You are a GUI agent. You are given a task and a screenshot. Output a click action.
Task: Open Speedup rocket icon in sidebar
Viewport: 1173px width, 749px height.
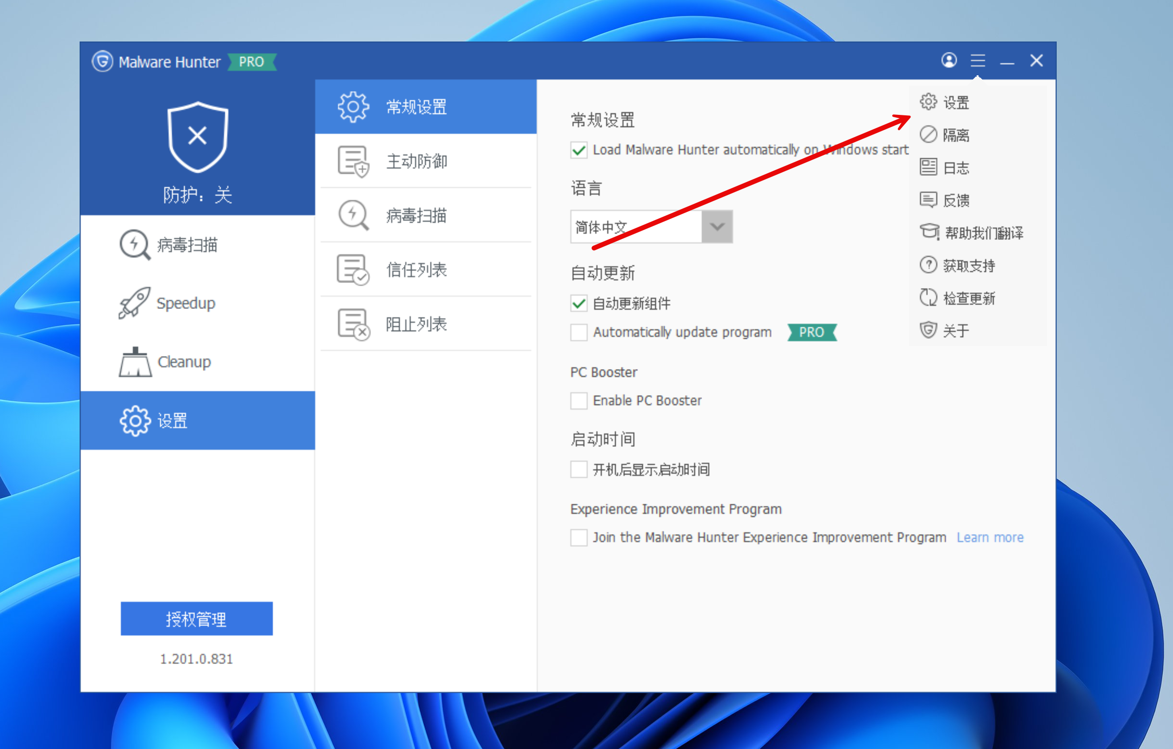(135, 303)
